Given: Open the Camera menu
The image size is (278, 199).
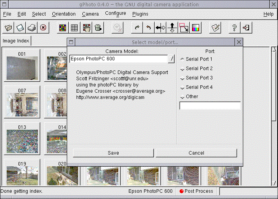Looking at the screenshot, I should (90, 14).
